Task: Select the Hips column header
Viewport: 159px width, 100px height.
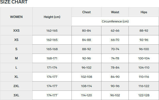Action: [144, 12]
